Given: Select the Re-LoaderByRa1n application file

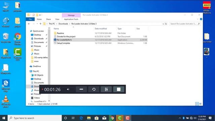Looking at the screenshot, I should coord(100,40).
